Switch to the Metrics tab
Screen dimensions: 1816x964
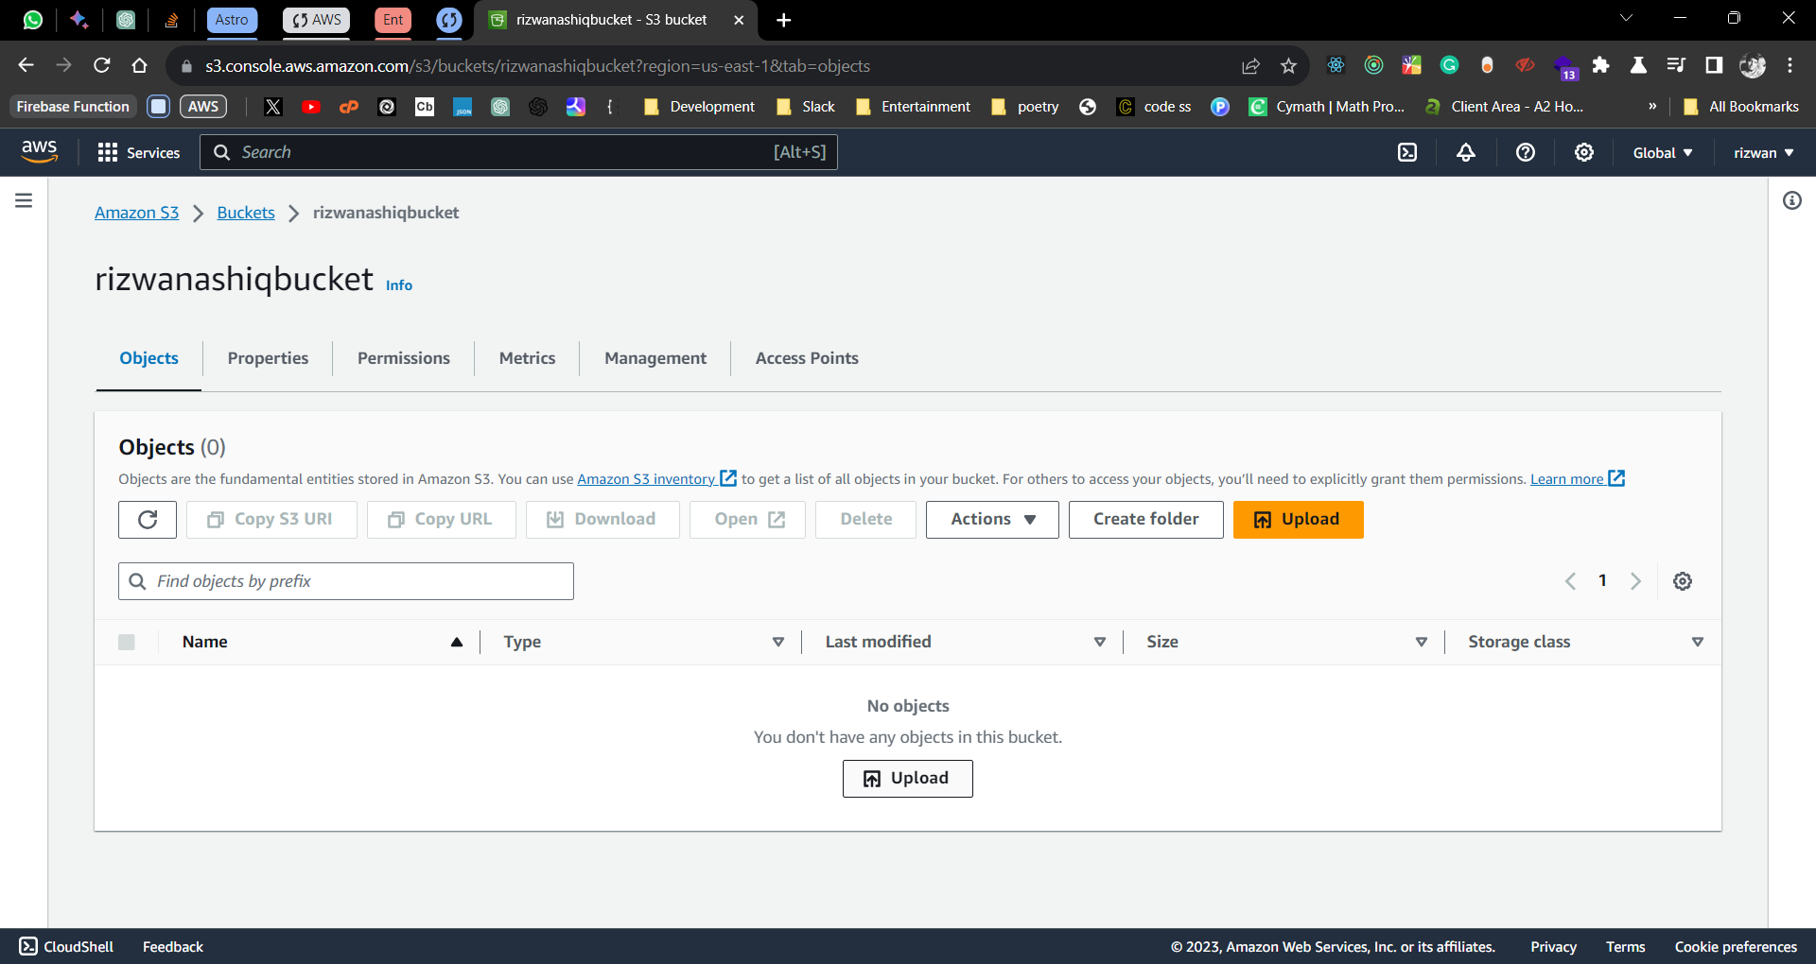[527, 358]
